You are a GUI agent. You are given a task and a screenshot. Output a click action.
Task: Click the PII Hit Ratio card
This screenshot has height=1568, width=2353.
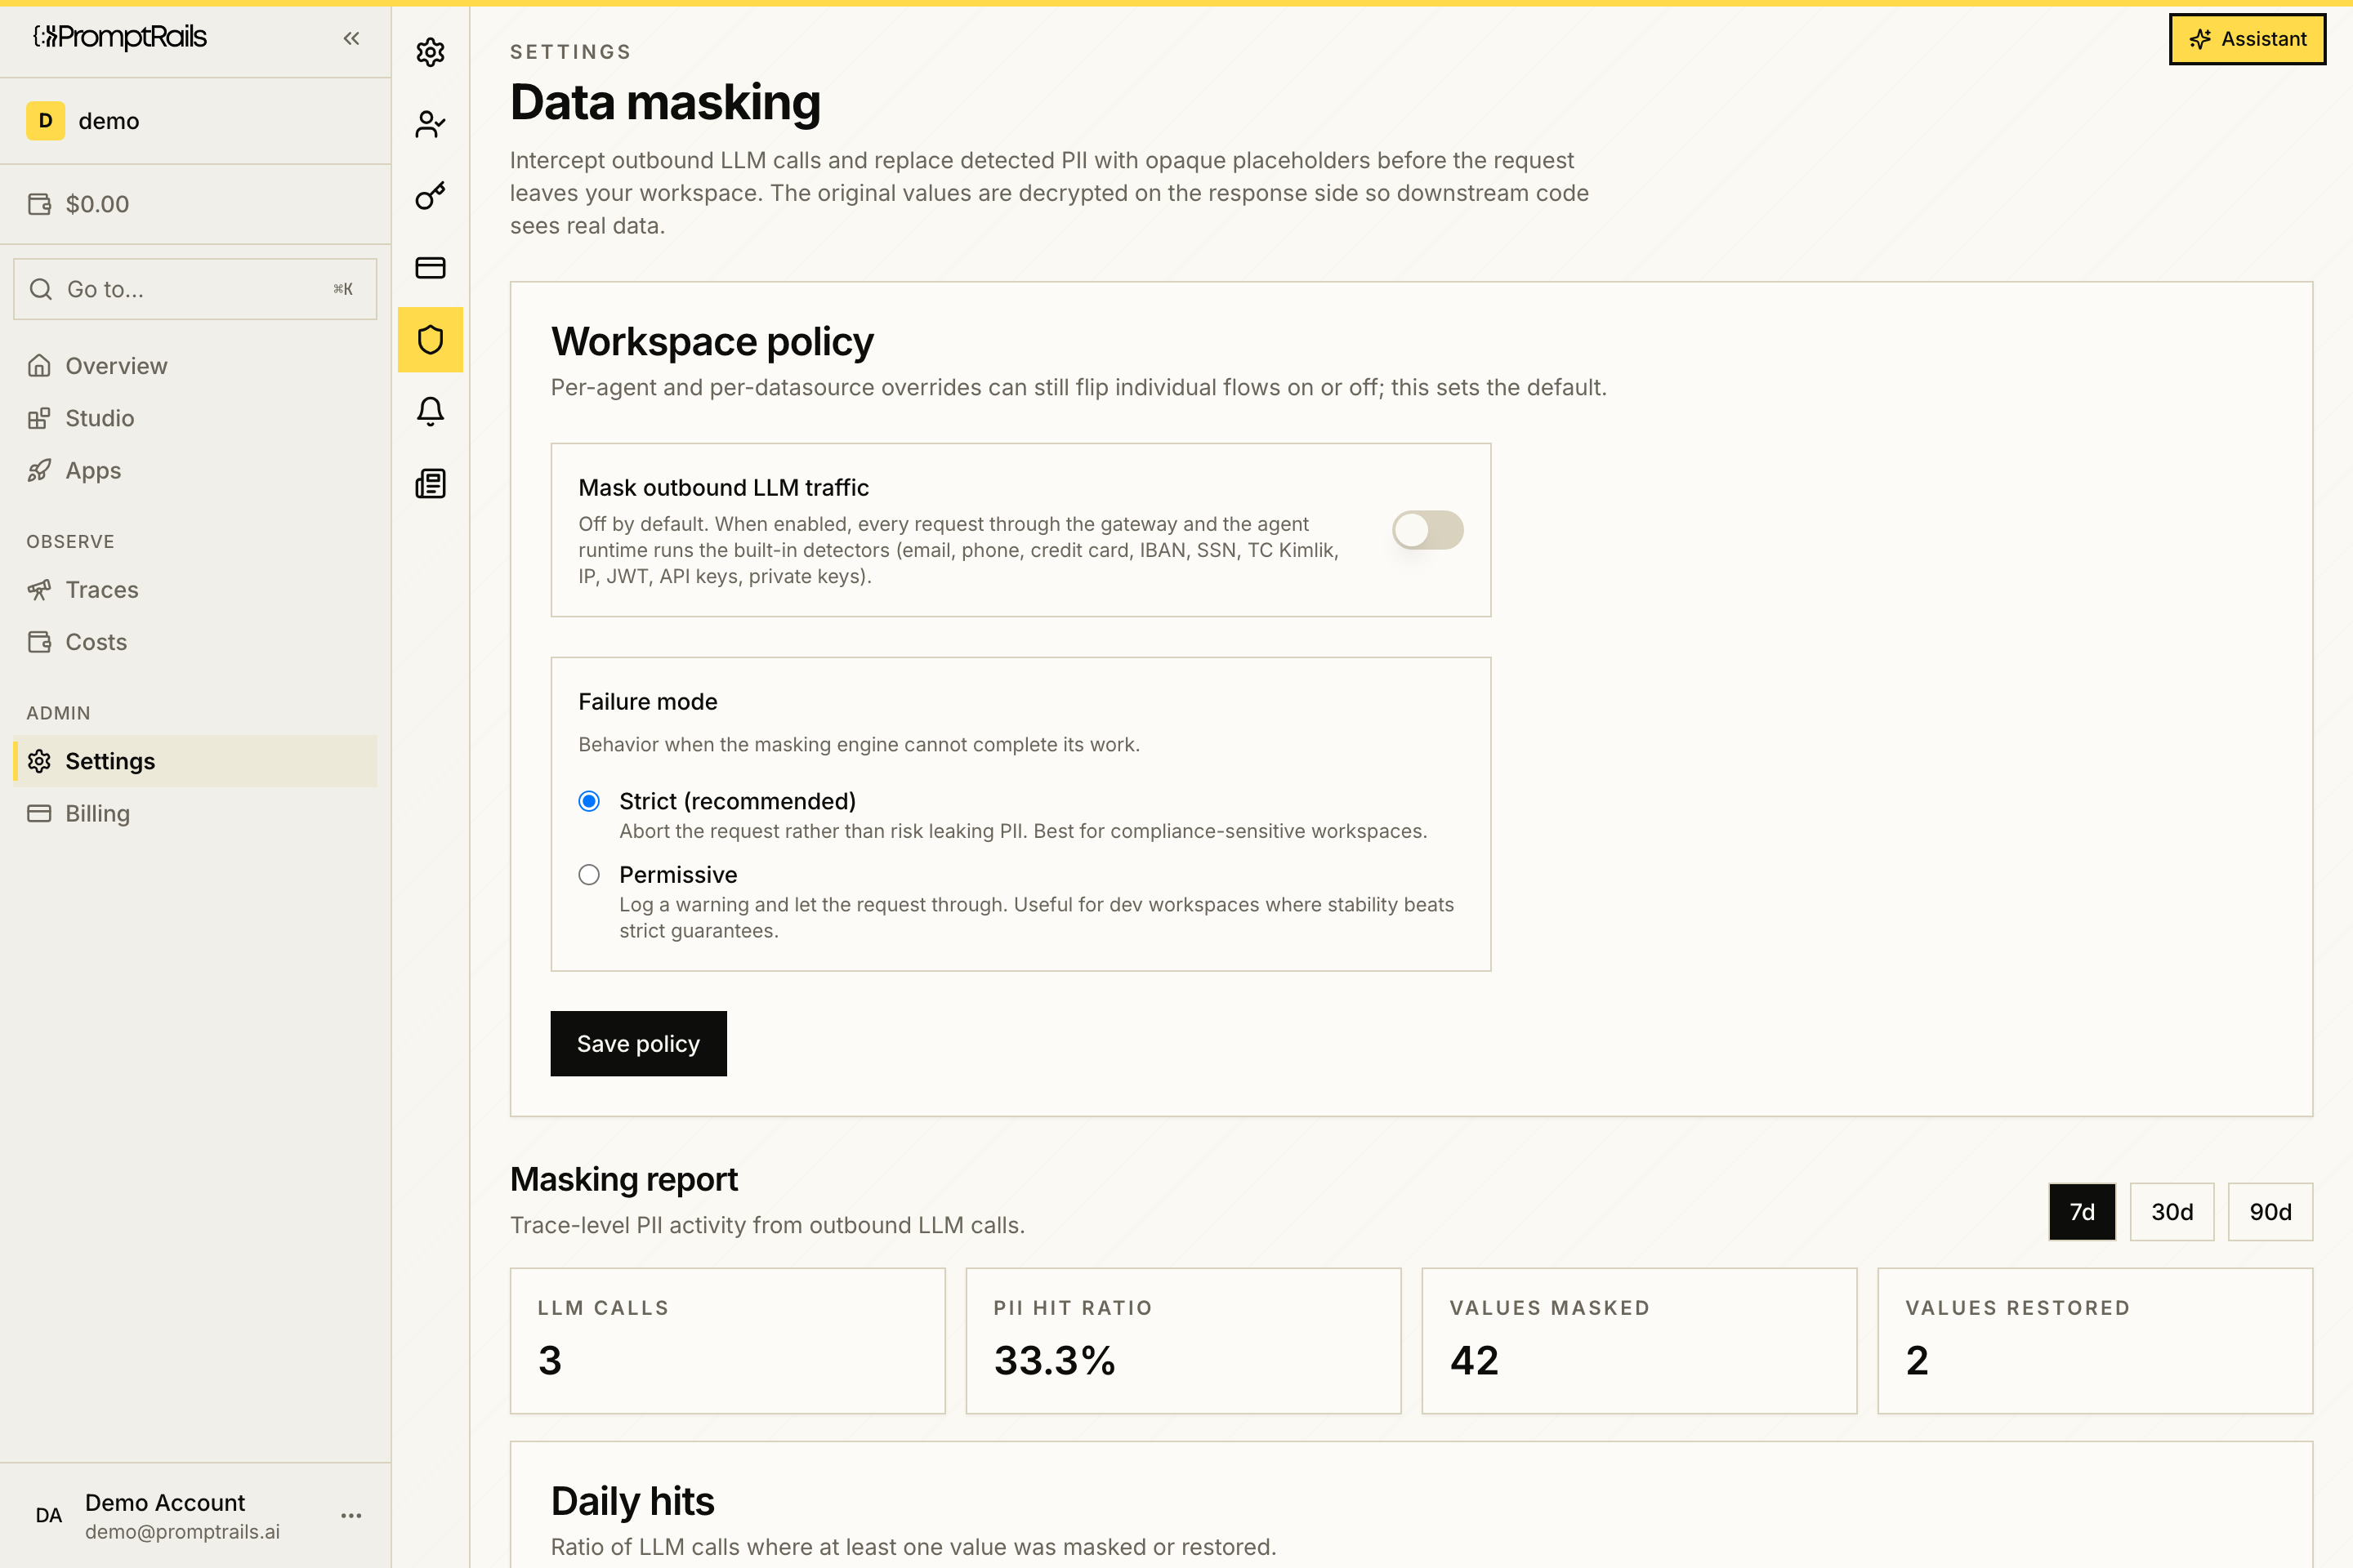[x=1184, y=1341]
